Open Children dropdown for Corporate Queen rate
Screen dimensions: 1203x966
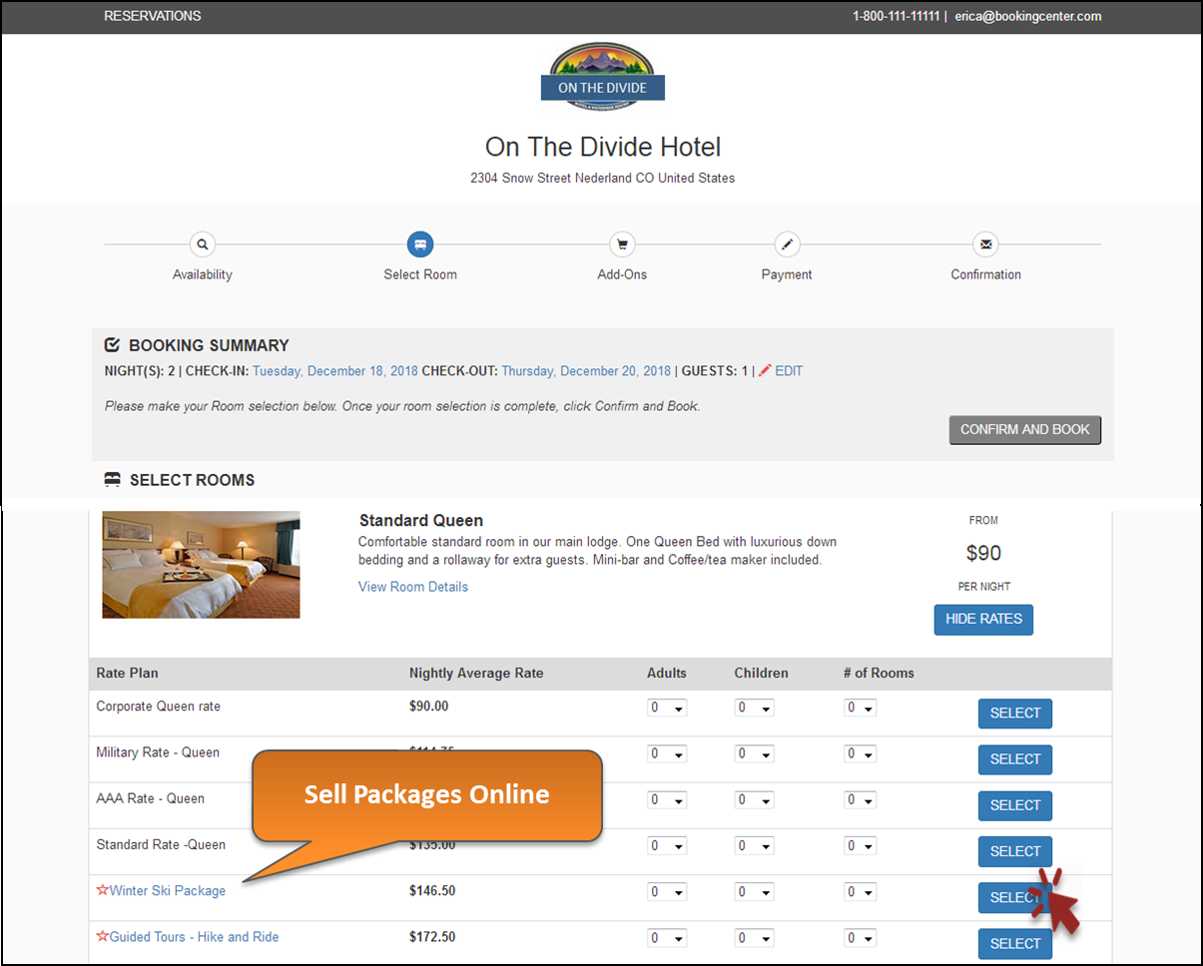coord(755,709)
